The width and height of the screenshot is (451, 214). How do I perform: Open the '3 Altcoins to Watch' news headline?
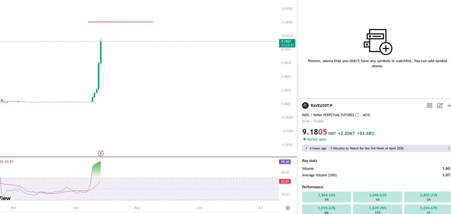[367, 149]
